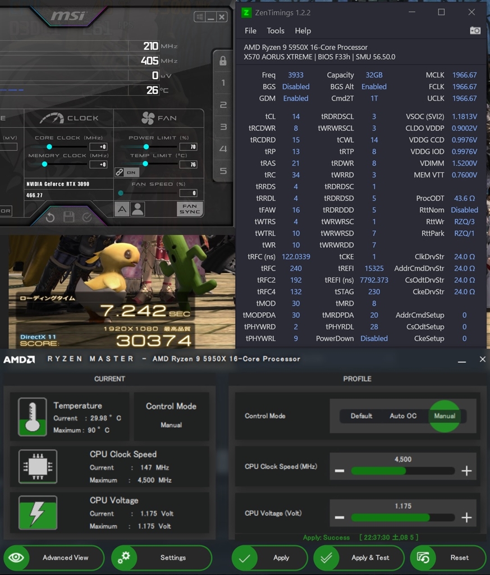Click the Memory Clock offset value field
Screen dimensions: 490x575
[x=98, y=165]
